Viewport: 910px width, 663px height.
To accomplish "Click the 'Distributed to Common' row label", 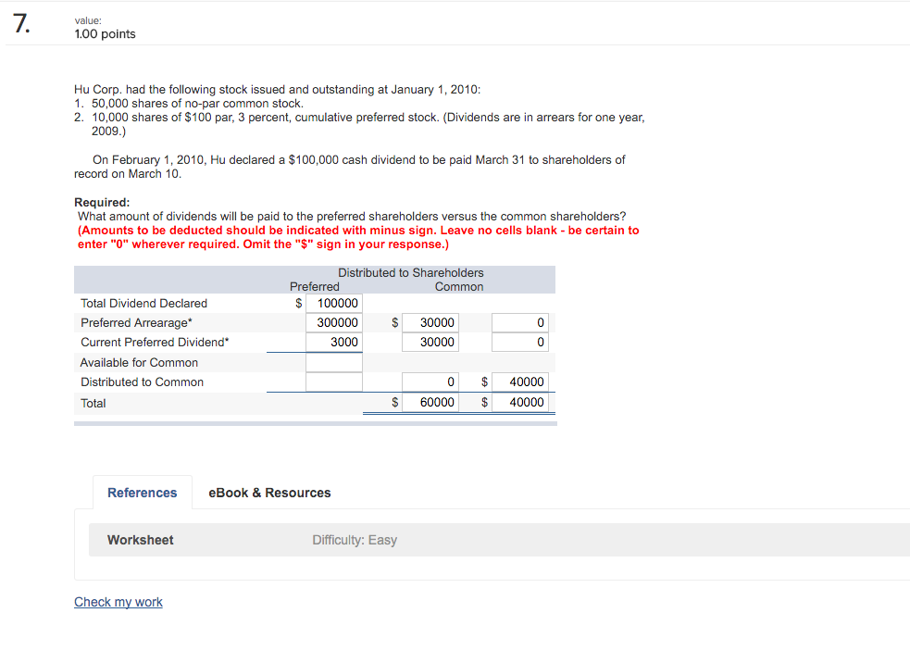I will 143,382.
